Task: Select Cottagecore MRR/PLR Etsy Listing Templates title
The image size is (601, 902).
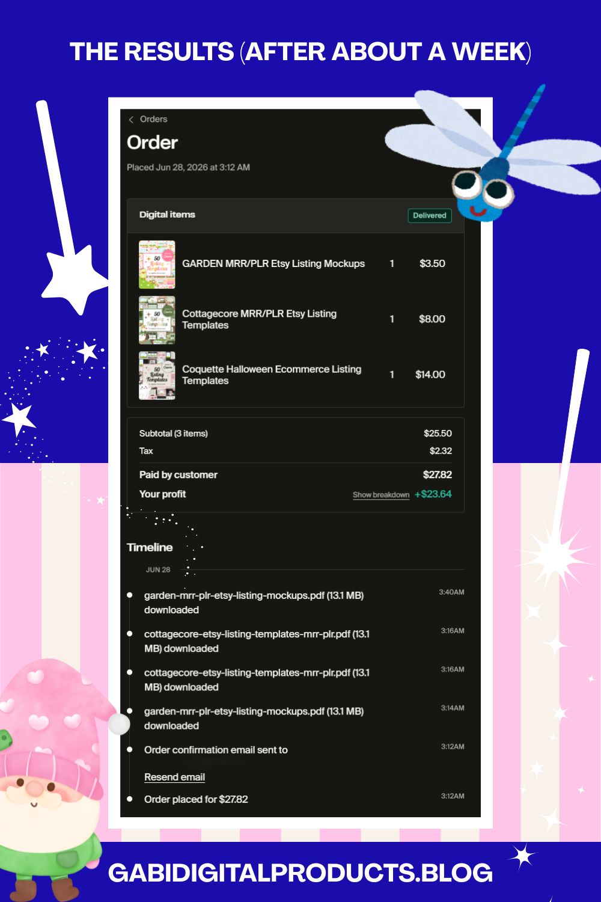Action: 259,319
